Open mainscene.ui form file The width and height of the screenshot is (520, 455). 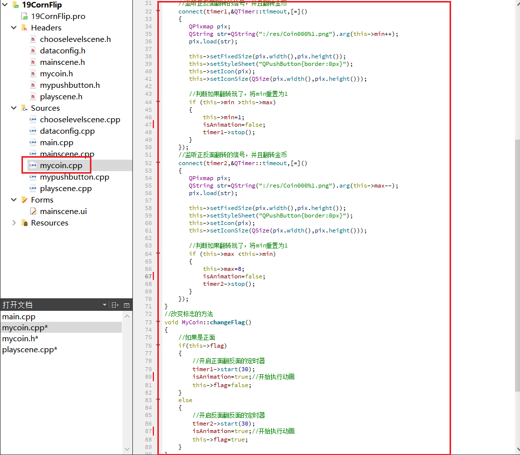coord(63,211)
